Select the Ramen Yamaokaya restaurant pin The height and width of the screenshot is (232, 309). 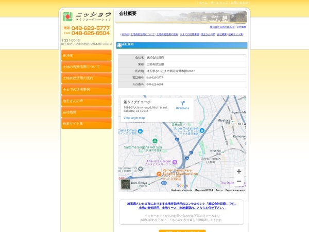coord(159,174)
